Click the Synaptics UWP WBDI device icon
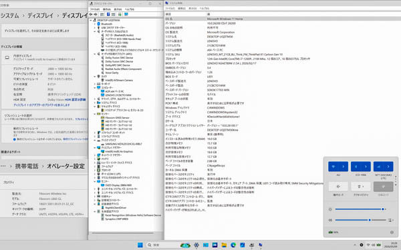 (x=103, y=219)
